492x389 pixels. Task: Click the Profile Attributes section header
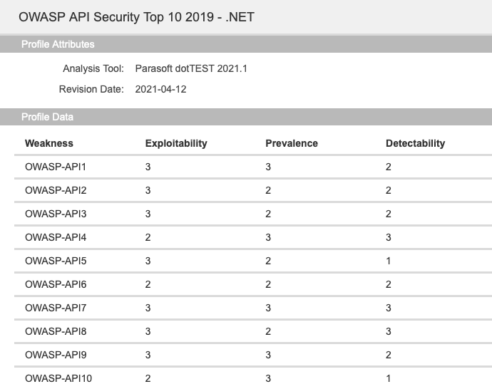click(x=246, y=44)
